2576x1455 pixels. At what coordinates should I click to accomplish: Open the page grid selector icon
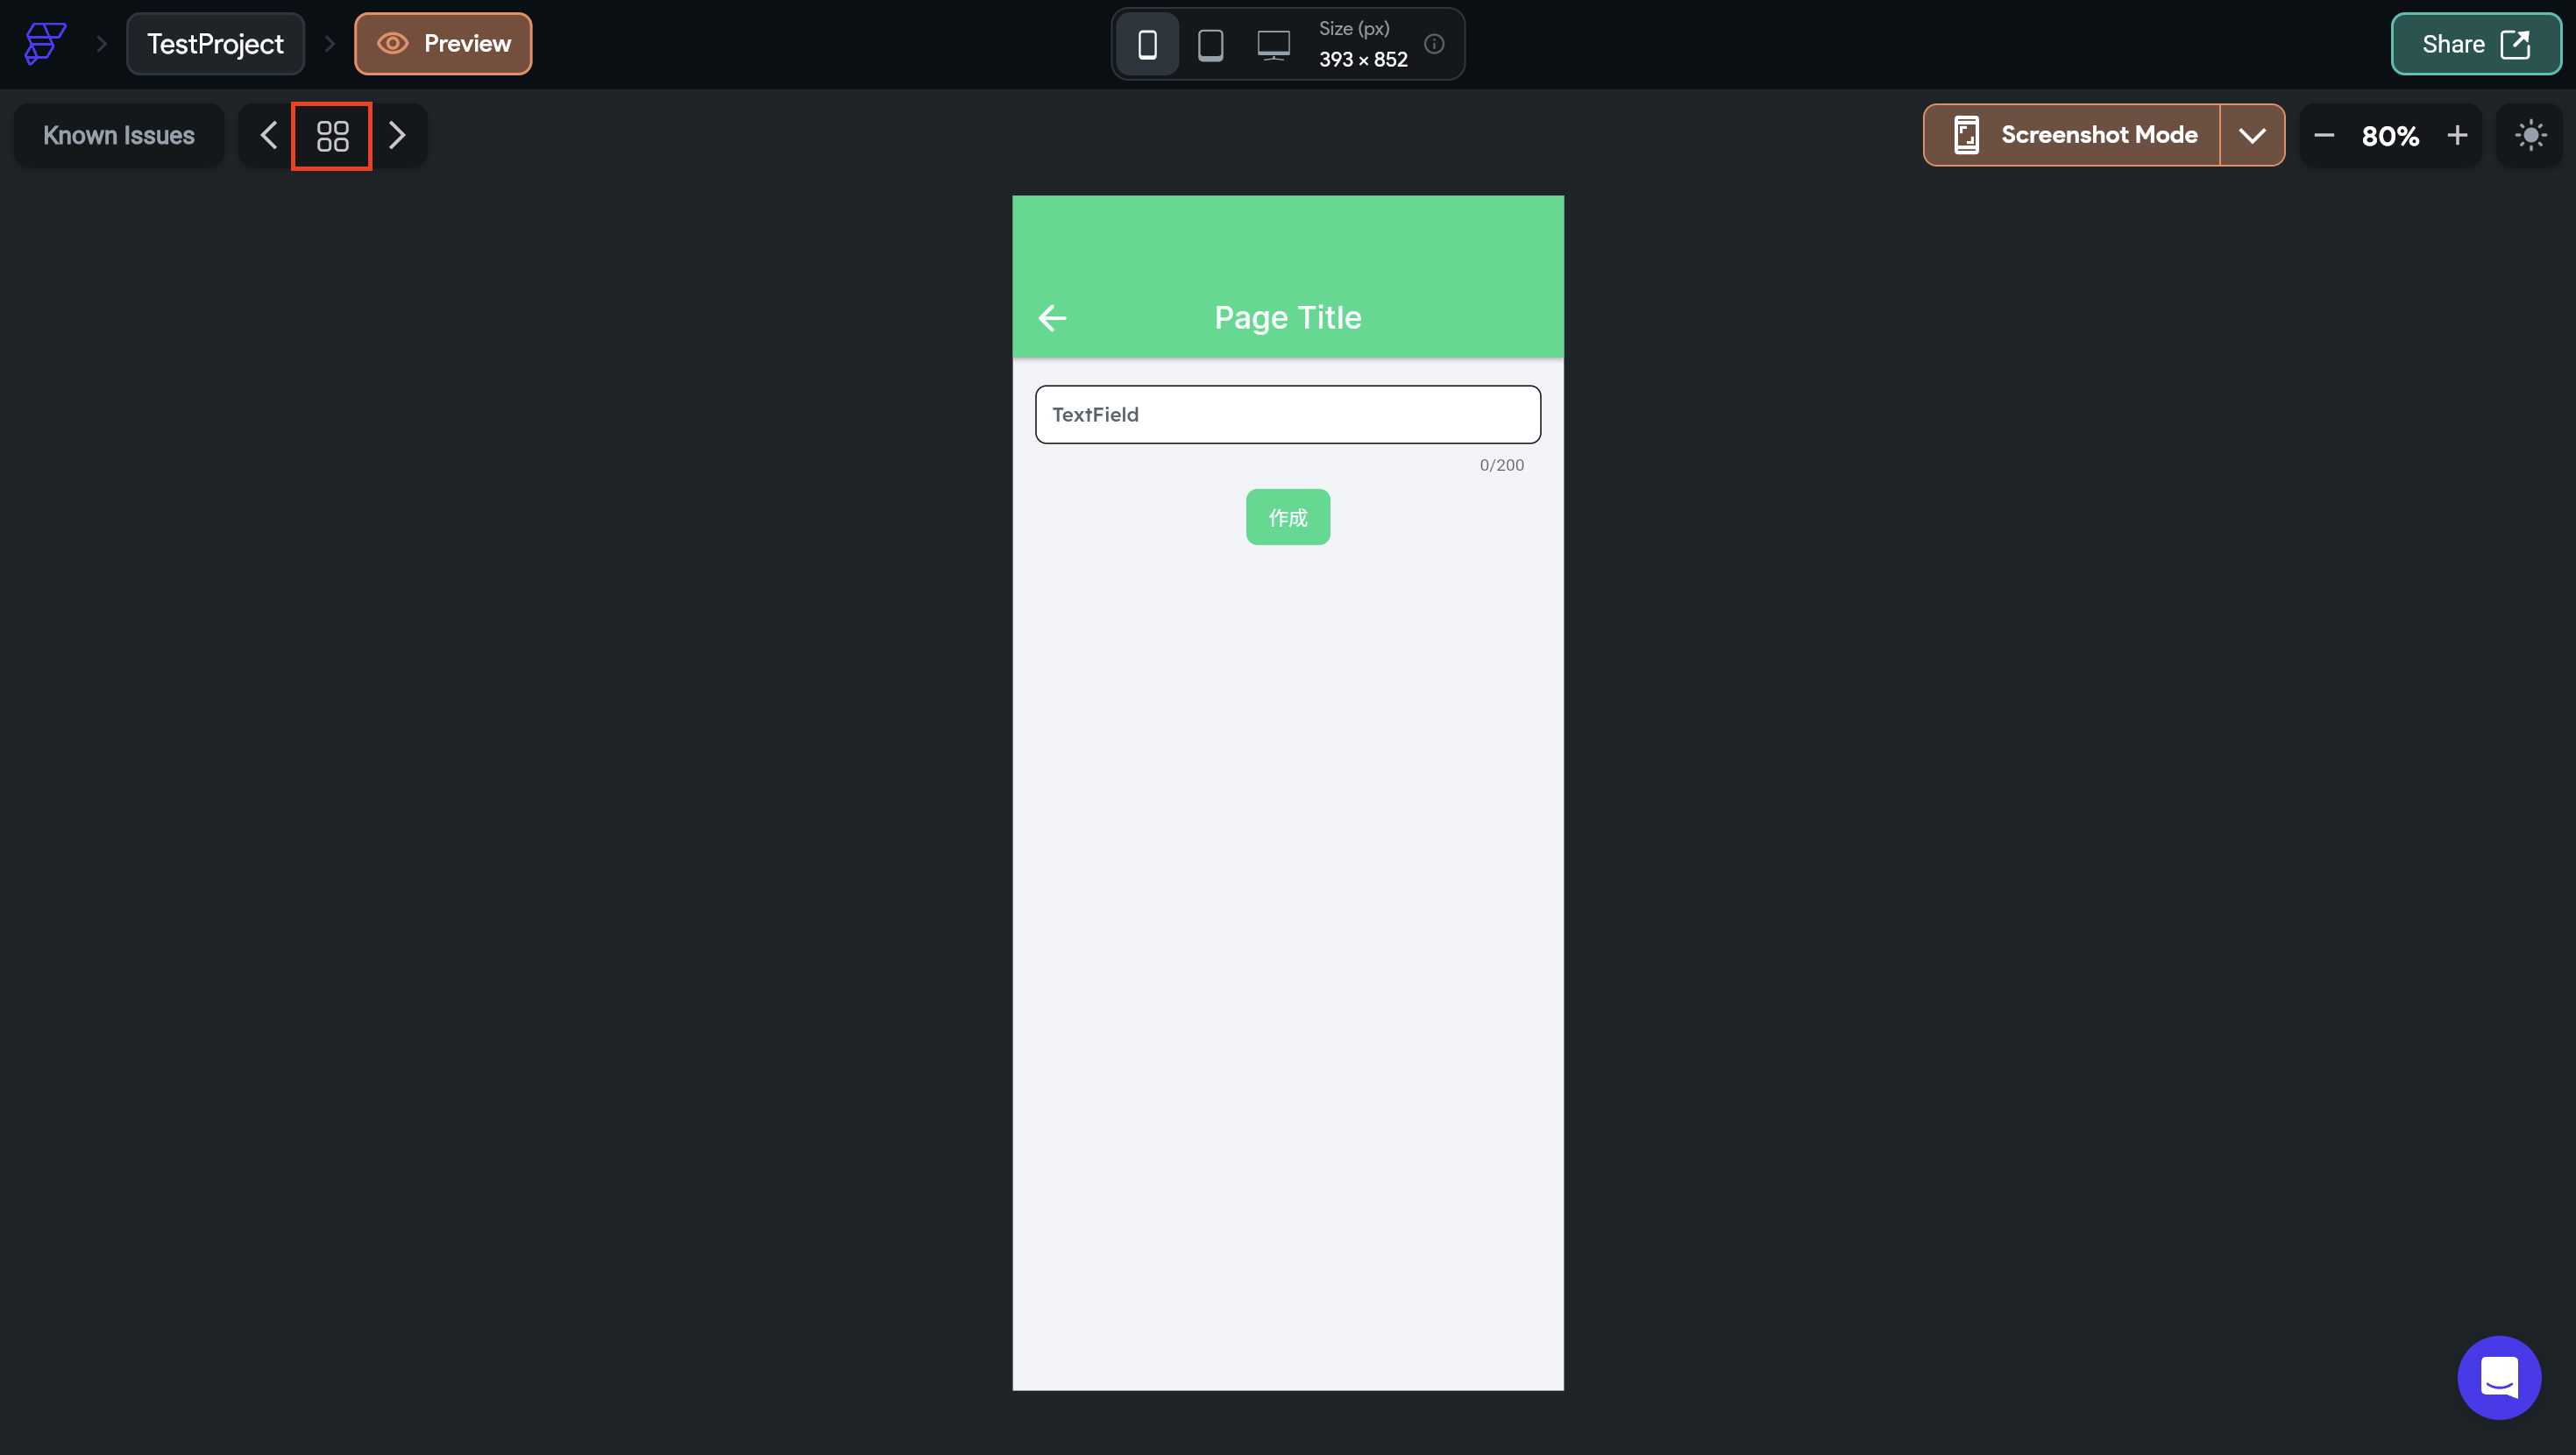click(x=332, y=136)
